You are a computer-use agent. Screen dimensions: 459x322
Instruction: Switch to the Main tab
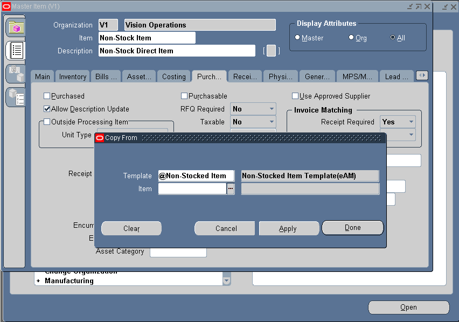(42, 76)
